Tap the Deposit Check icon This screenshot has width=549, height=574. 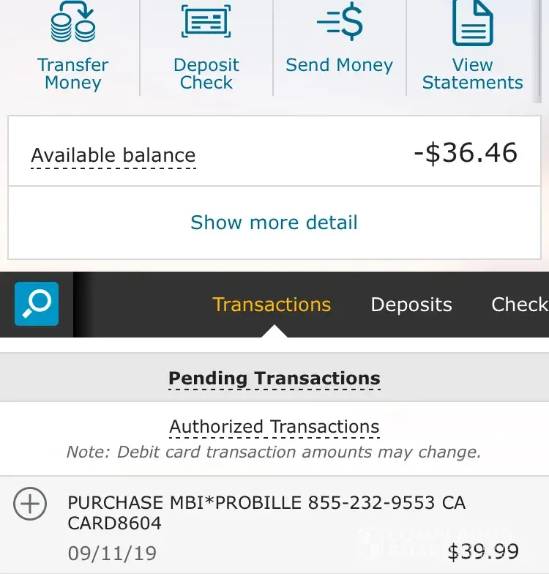(206, 20)
